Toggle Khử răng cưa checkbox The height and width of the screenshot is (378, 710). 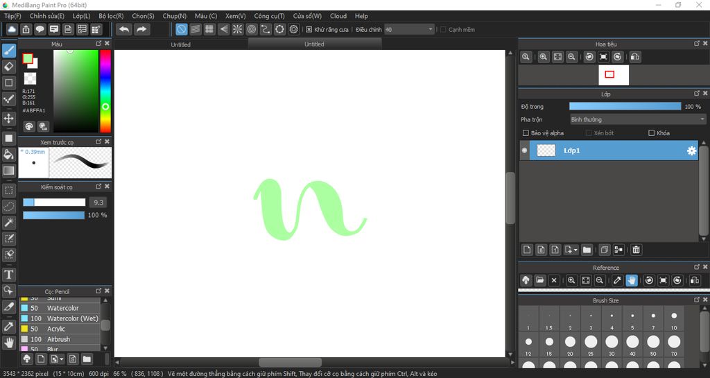tap(309, 29)
